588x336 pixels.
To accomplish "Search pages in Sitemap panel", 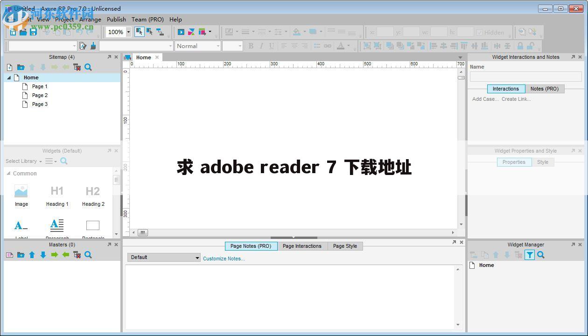I will pyautogui.click(x=88, y=67).
